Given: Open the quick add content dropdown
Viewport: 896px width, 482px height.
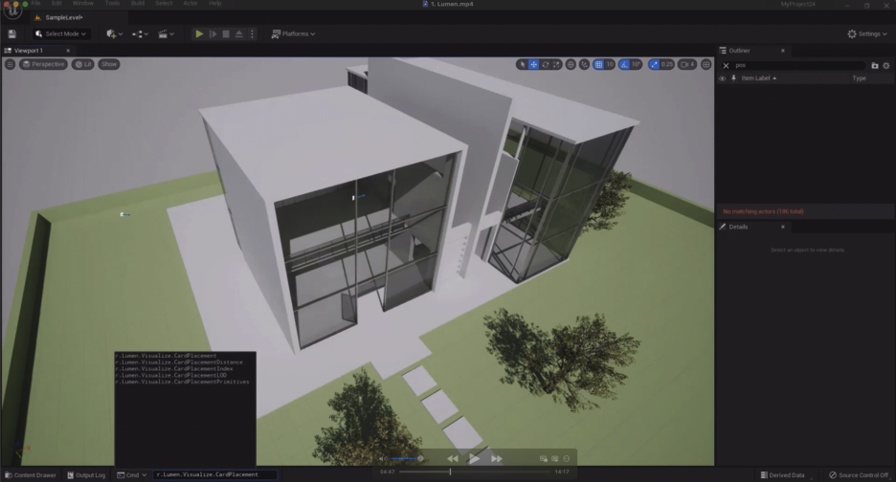Looking at the screenshot, I should point(114,34).
